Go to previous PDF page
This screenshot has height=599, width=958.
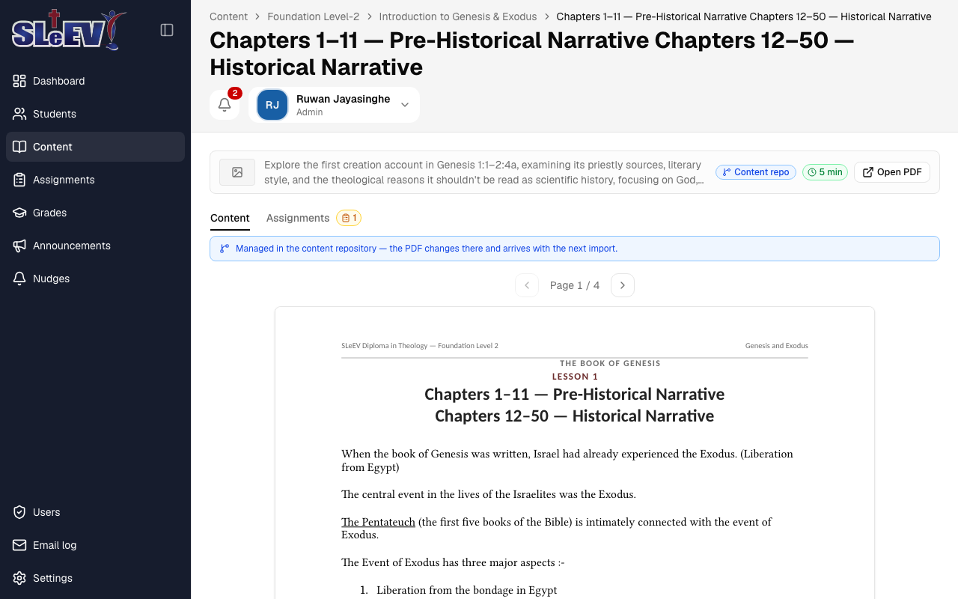tap(527, 285)
